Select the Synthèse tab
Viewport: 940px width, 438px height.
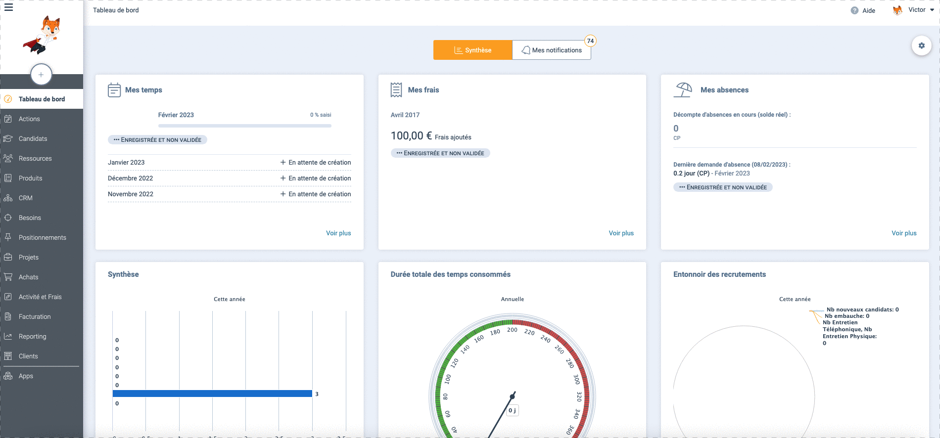click(x=472, y=50)
